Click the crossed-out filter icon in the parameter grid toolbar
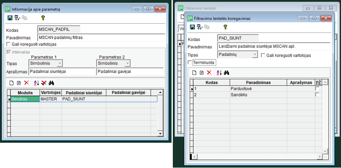 [44, 83]
